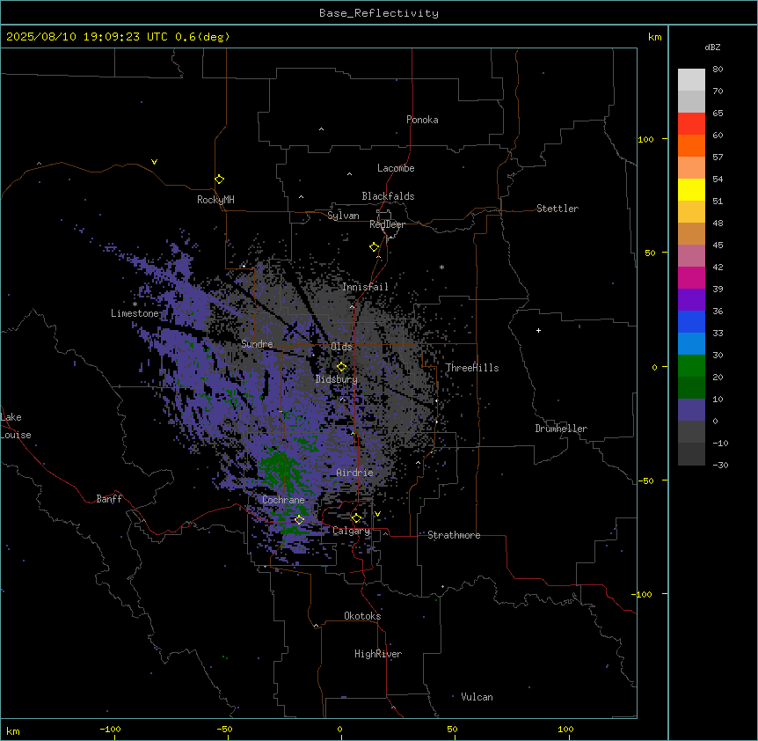Click the yellow diamond marker above Calgary label
Screen dimensions: 758x741
tap(356, 518)
